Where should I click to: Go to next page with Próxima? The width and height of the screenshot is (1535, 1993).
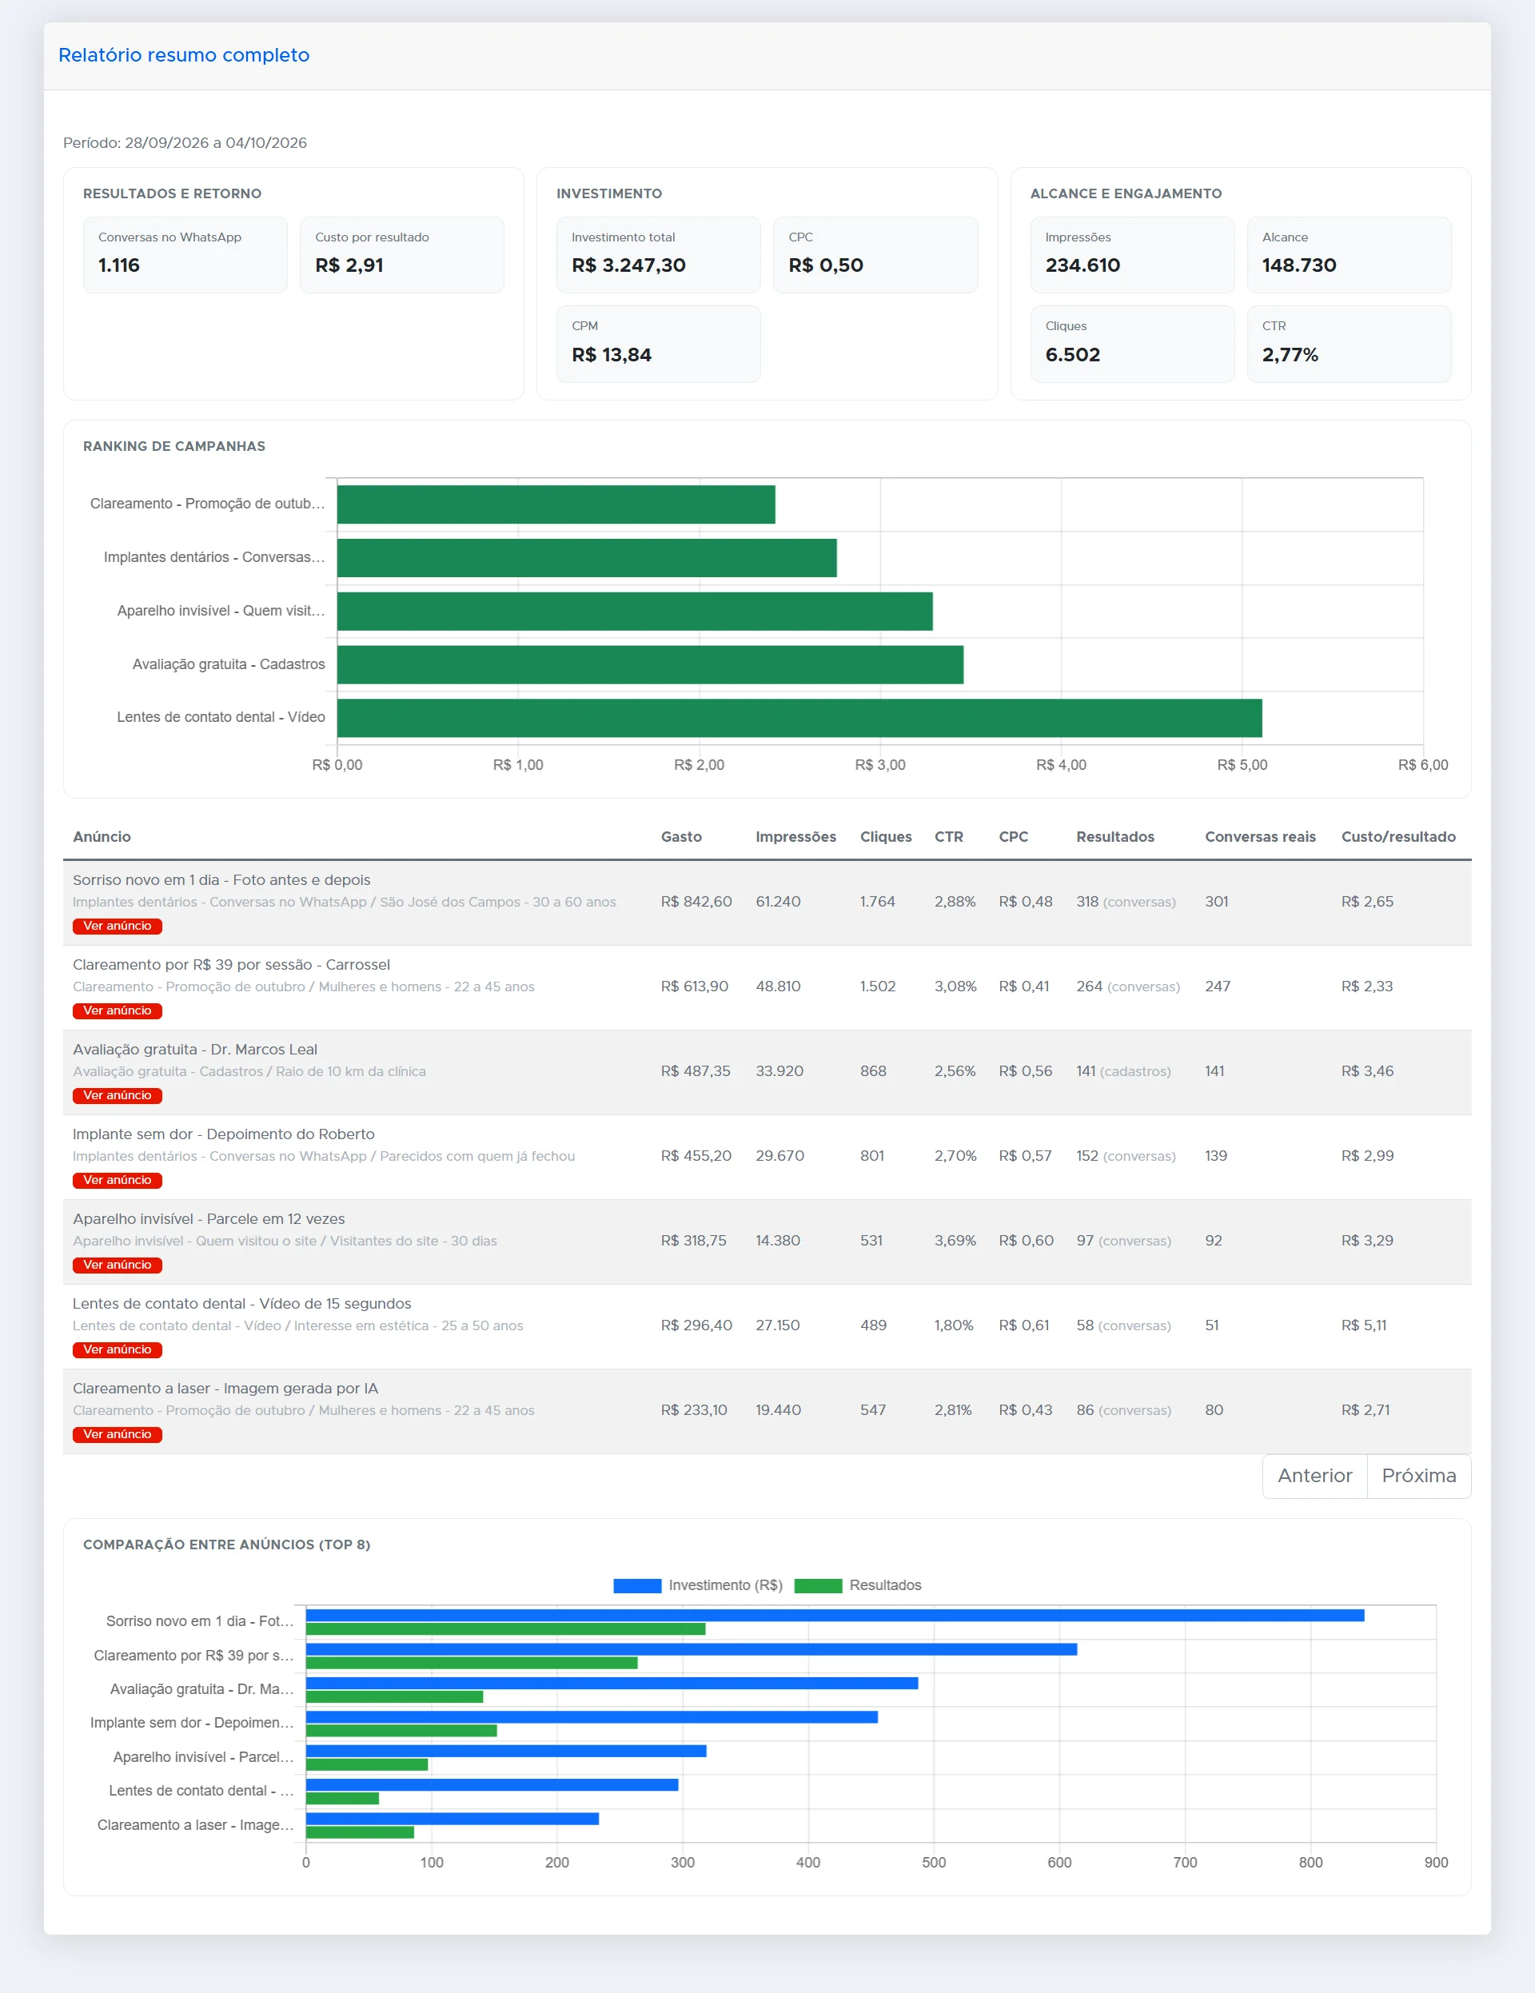point(1419,1477)
